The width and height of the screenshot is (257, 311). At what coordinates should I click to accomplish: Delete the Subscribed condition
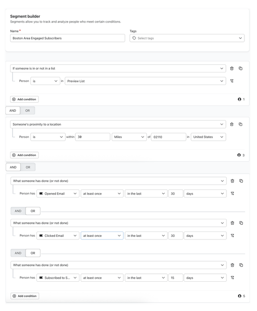pyautogui.click(x=232, y=265)
